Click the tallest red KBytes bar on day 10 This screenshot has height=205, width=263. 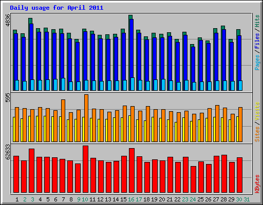pos(85,169)
